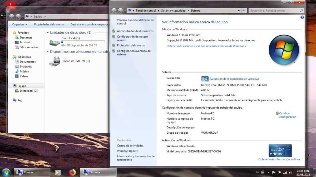Open the network signal tray icon
Image resolution: width=316 pixels, height=177 pixels.
click(x=285, y=173)
